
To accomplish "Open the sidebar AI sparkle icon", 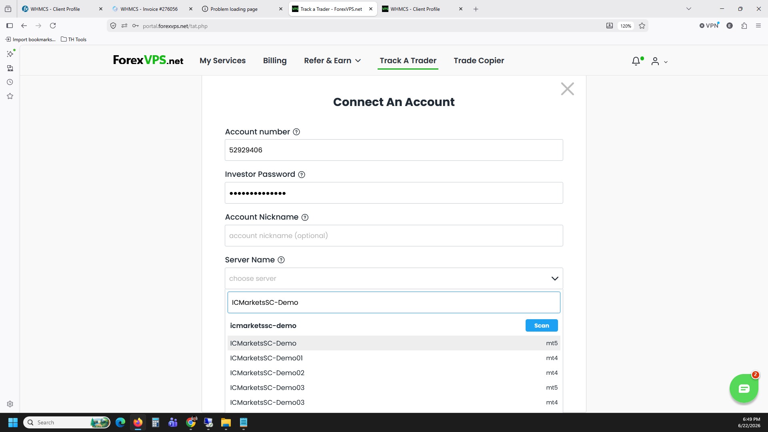I will tap(10, 54).
